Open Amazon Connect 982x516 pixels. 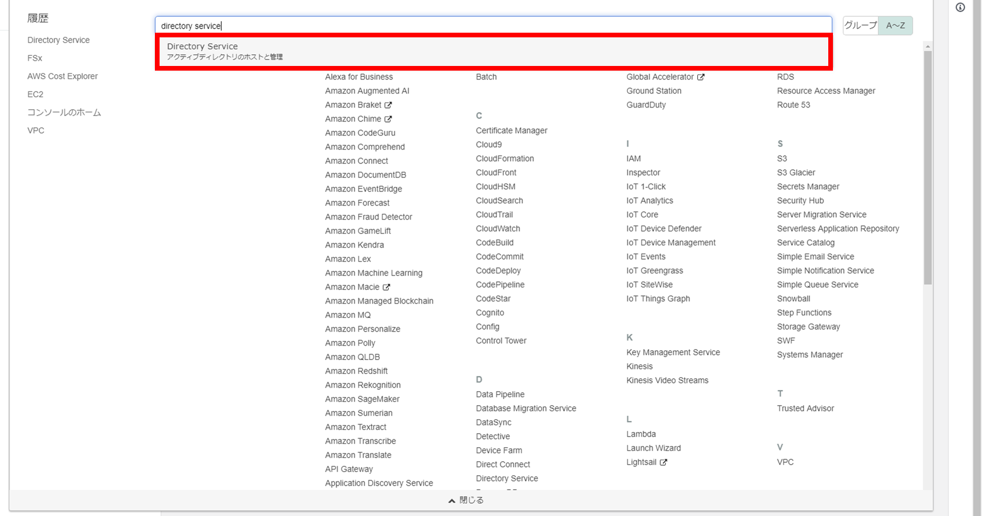[357, 161]
